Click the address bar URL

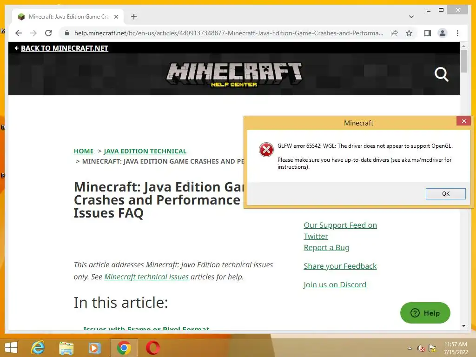pos(229,33)
